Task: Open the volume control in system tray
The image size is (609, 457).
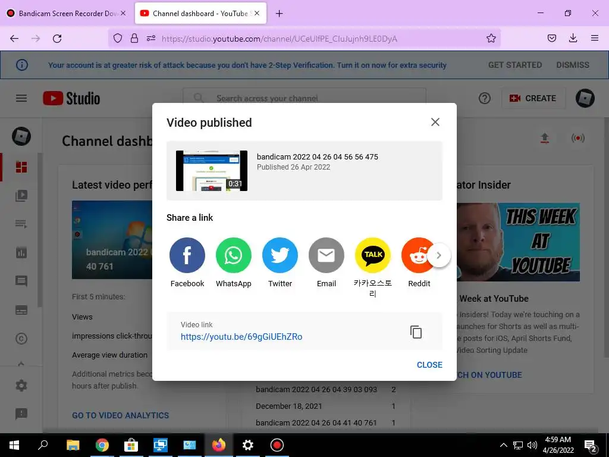Action: pos(532,445)
